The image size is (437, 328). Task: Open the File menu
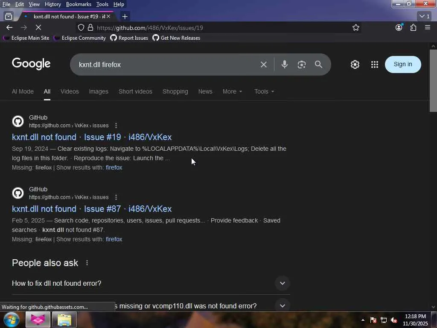pyautogui.click(x=6, y=4)
